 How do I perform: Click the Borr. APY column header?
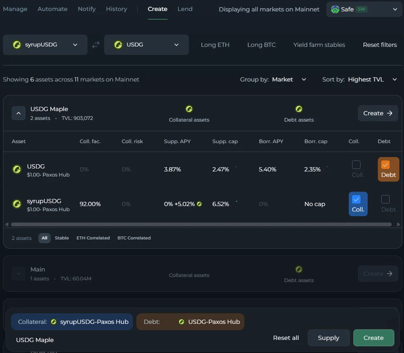[271, 141]
